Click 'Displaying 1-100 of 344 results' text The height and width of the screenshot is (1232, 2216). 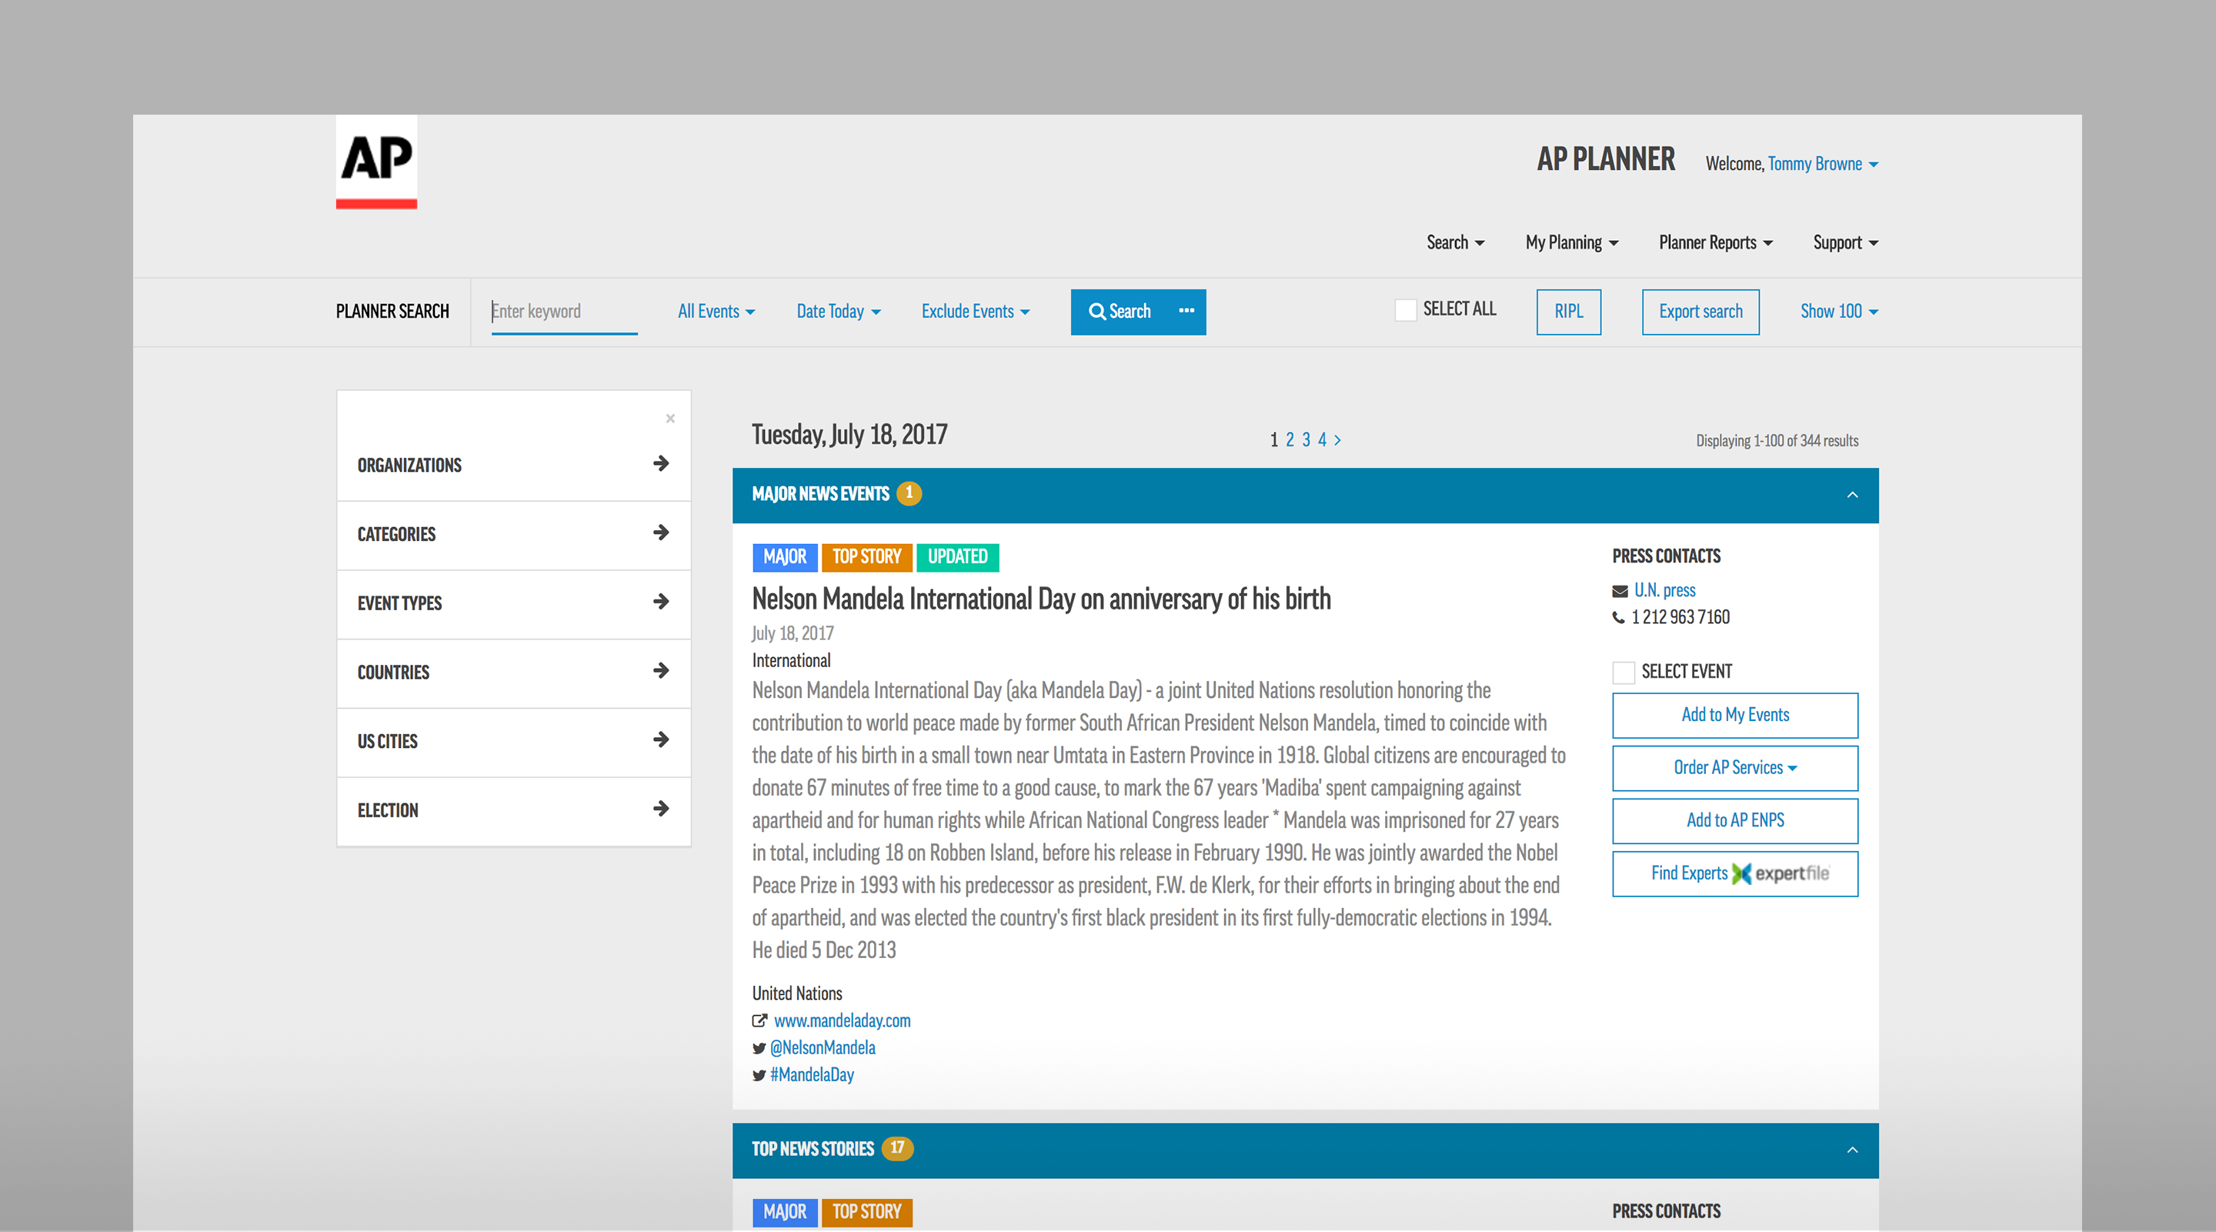1777,442
